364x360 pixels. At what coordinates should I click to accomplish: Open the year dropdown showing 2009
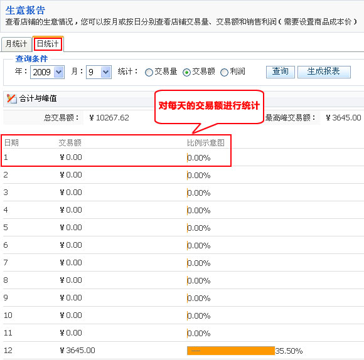(x=47, y=72)
